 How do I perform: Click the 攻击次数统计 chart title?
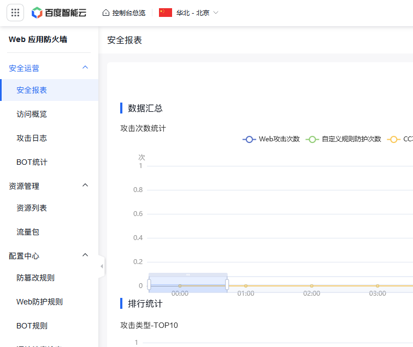pos(143,128)
